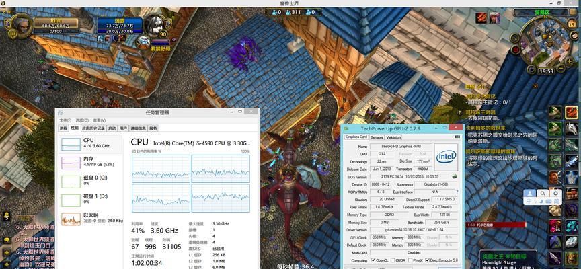Click quest title 凯尔萨斯和翠绿的魔珠
581x269 pixels.
pos(491,152)
